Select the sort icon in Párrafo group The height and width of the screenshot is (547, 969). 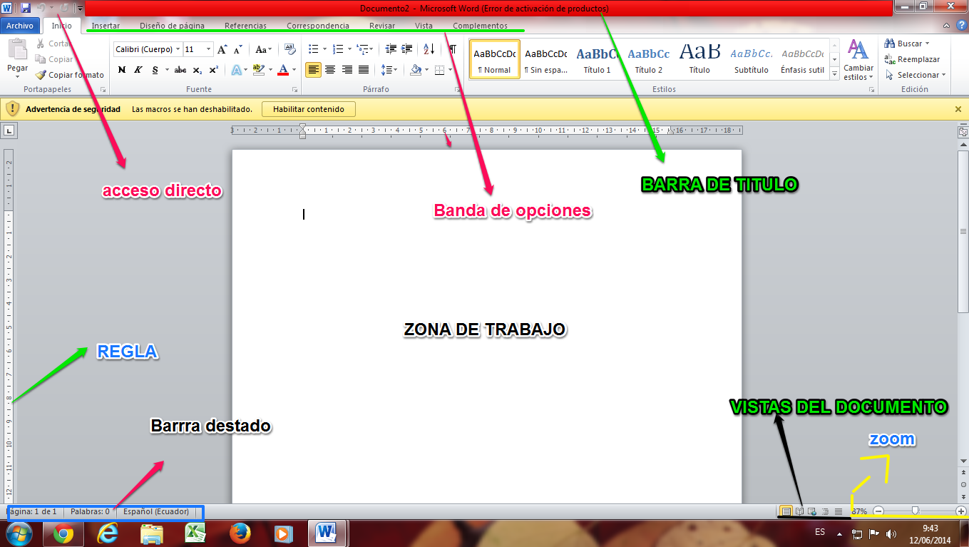(427, 49)
